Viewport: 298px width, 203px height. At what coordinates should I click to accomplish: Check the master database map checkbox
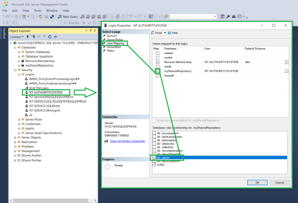click(x=157, y=53)
